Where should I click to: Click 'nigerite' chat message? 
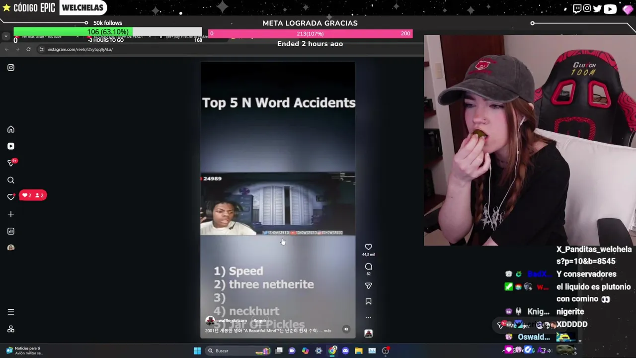tap(570, 312)
